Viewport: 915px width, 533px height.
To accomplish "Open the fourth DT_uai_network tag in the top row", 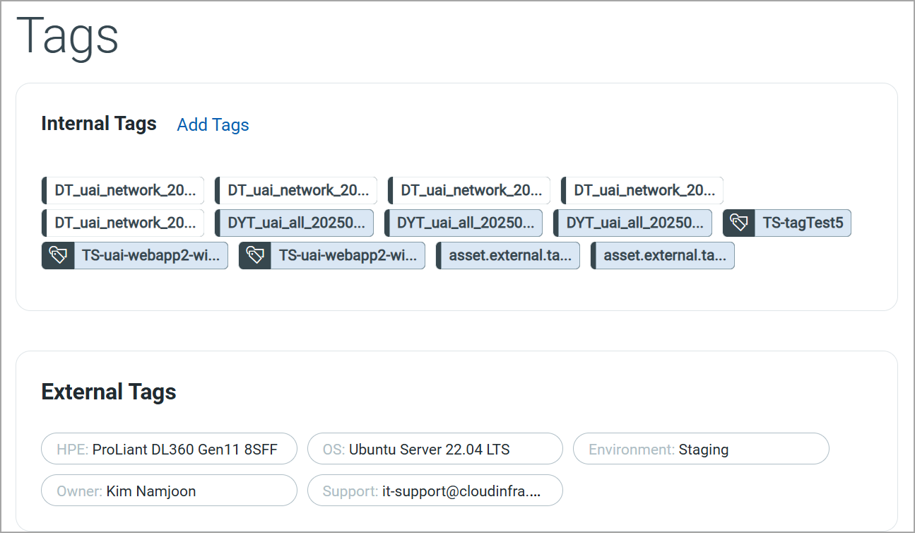I will pyautogui.click(x=644, y=191).
